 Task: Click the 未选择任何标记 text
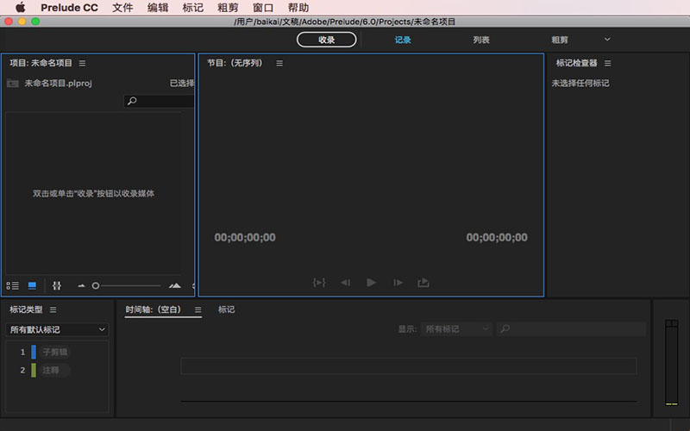580,83
